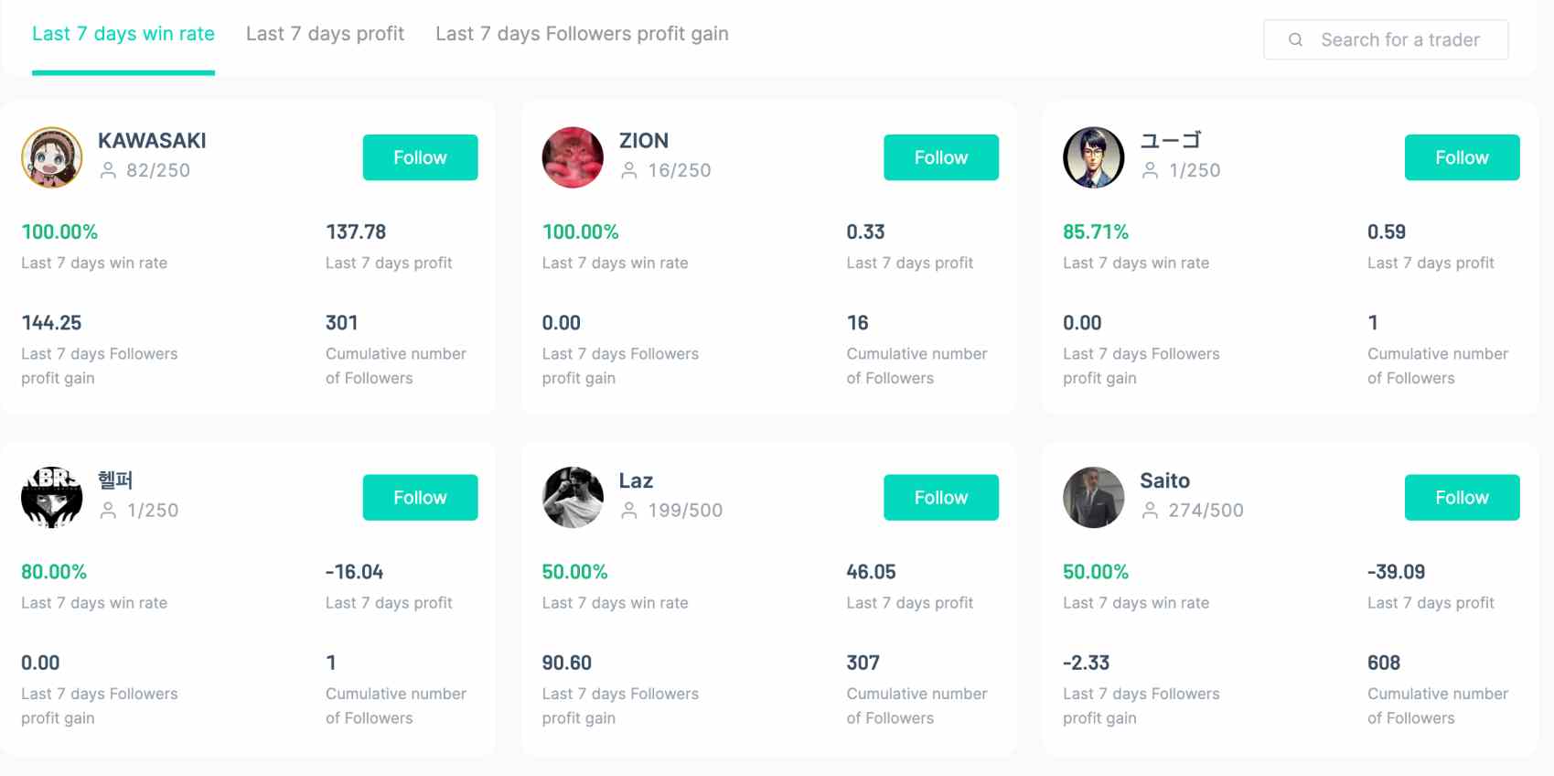Image resolution: width=1554 pixels, height=776 pixels.
Task: Open KAWASAKI's avatar picture
Action: (x=52, y=157)
